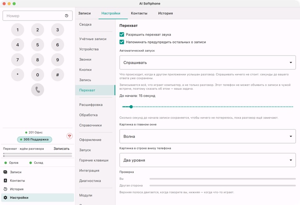Click the Контакты icon in bottom list
This screenshot has width=300, height=205.
5,180
